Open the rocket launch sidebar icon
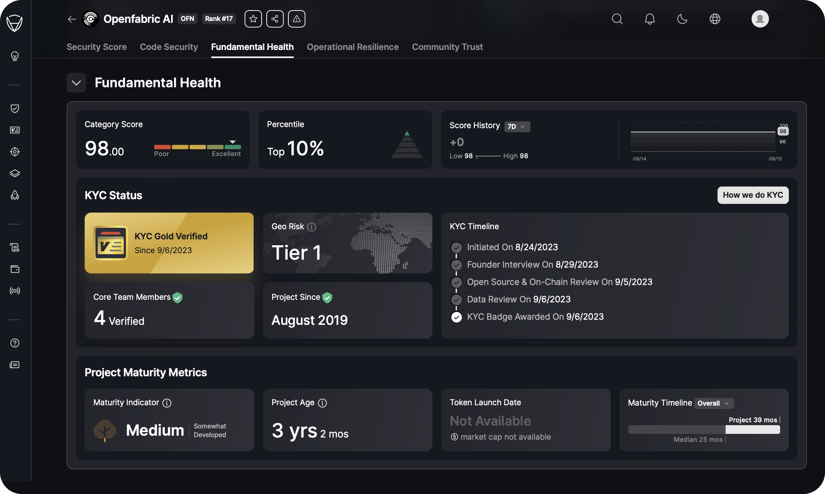This screenshot has width=825, height=494. pyautogui.click(x=15, y=195)
